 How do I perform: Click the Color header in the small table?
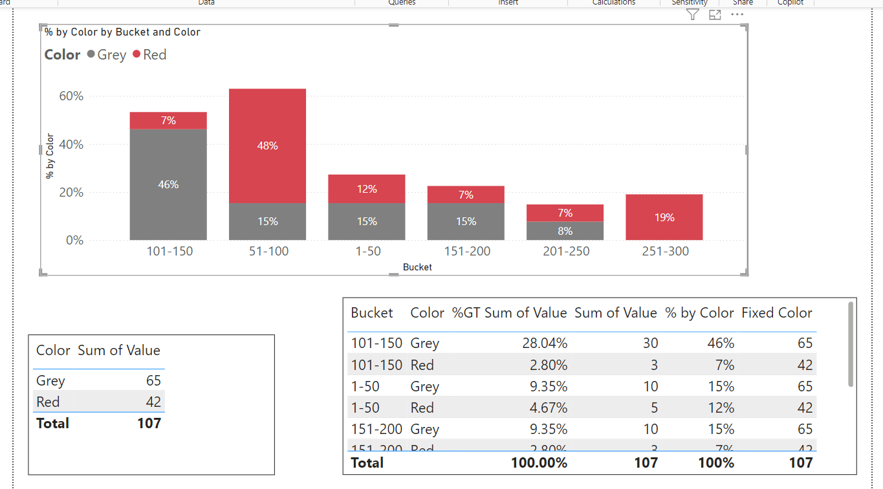pyautogui.click(x=53, y=351)
